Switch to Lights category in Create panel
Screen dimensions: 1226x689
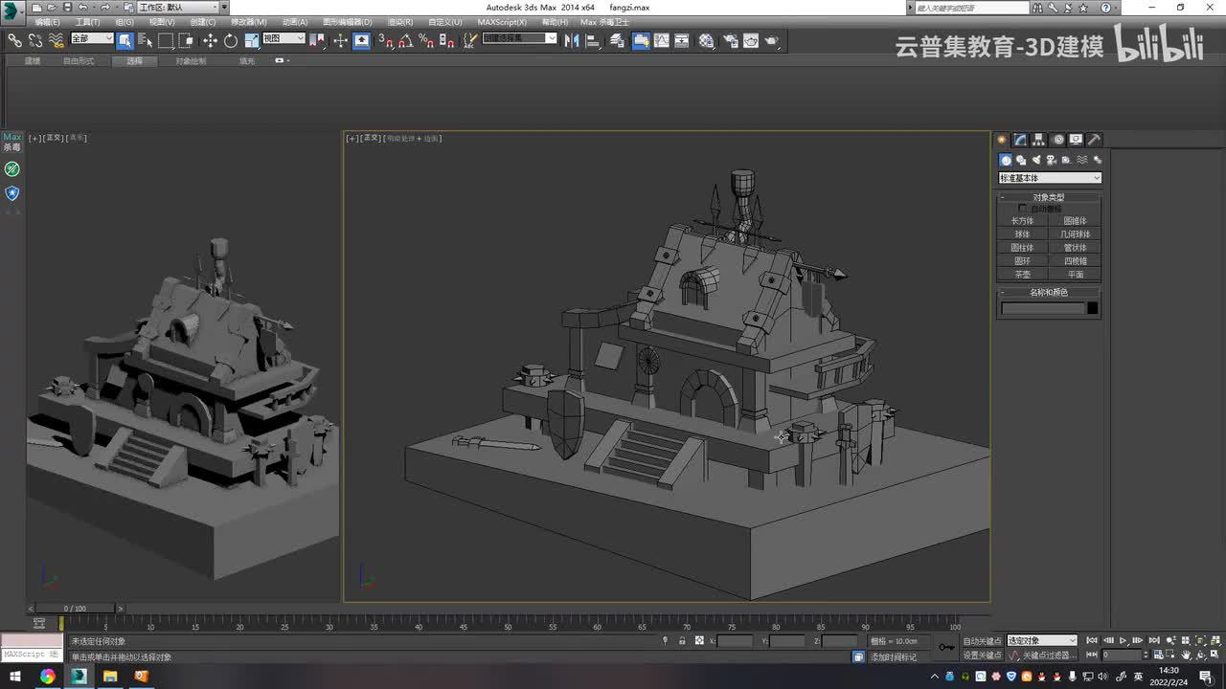click(x=1036, y=160)
